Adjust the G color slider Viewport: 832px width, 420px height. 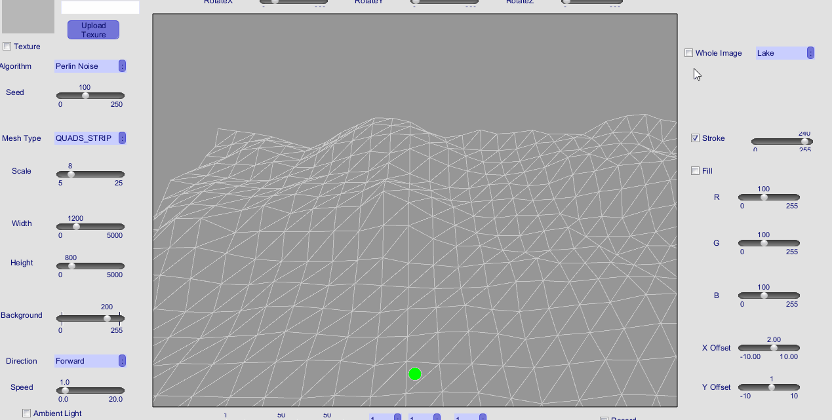click(x=769, y=243)
